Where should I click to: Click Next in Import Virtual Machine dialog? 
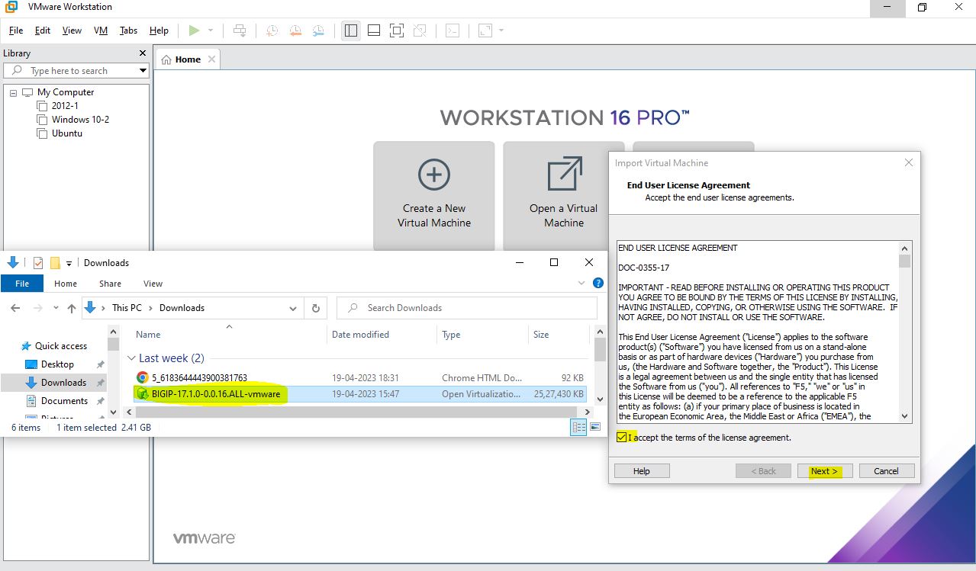coord(824,471)
